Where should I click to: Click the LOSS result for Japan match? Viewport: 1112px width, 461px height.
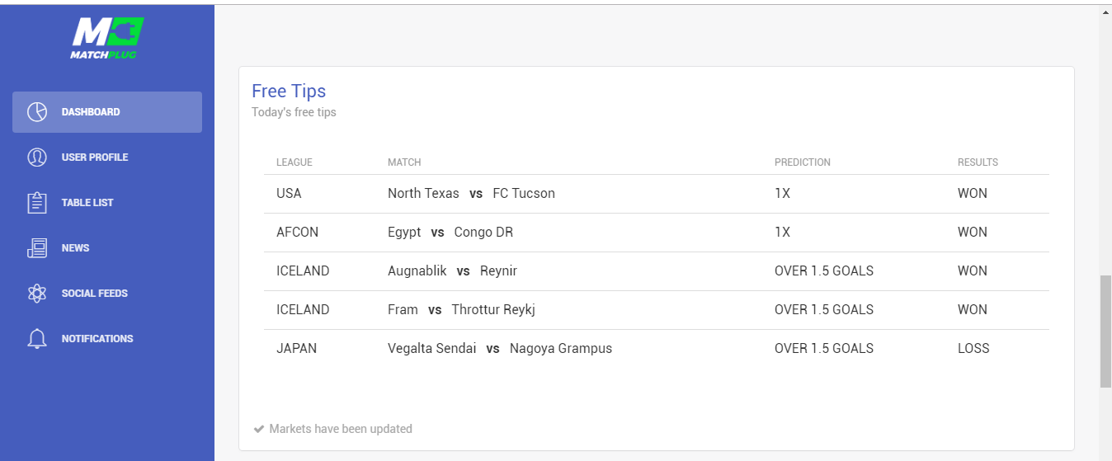pos(973,349)
